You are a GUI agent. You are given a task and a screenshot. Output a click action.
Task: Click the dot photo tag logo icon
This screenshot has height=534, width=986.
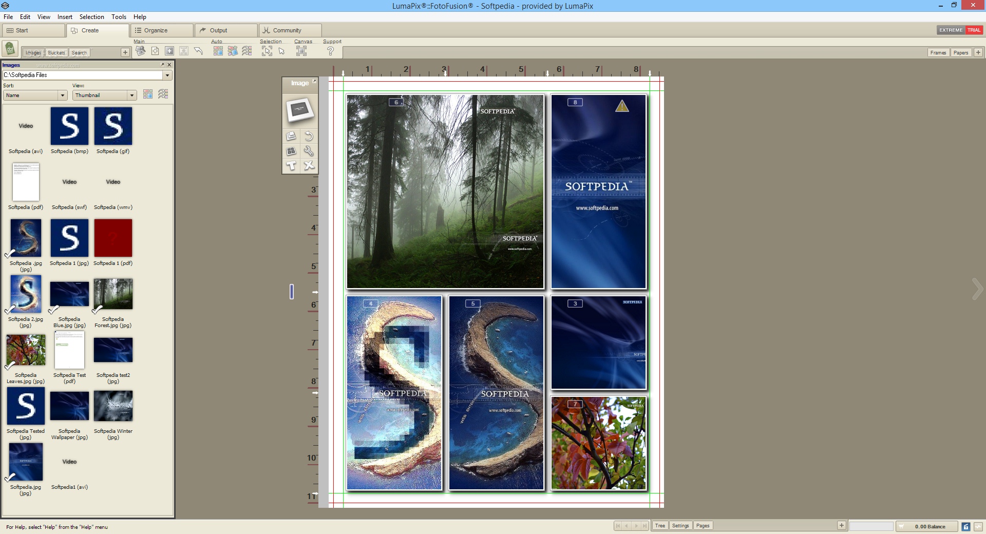(x=10, y=50)
